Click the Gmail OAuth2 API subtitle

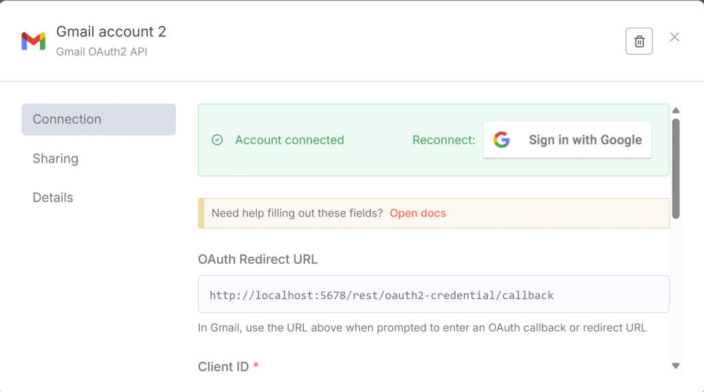pos(102,52)
